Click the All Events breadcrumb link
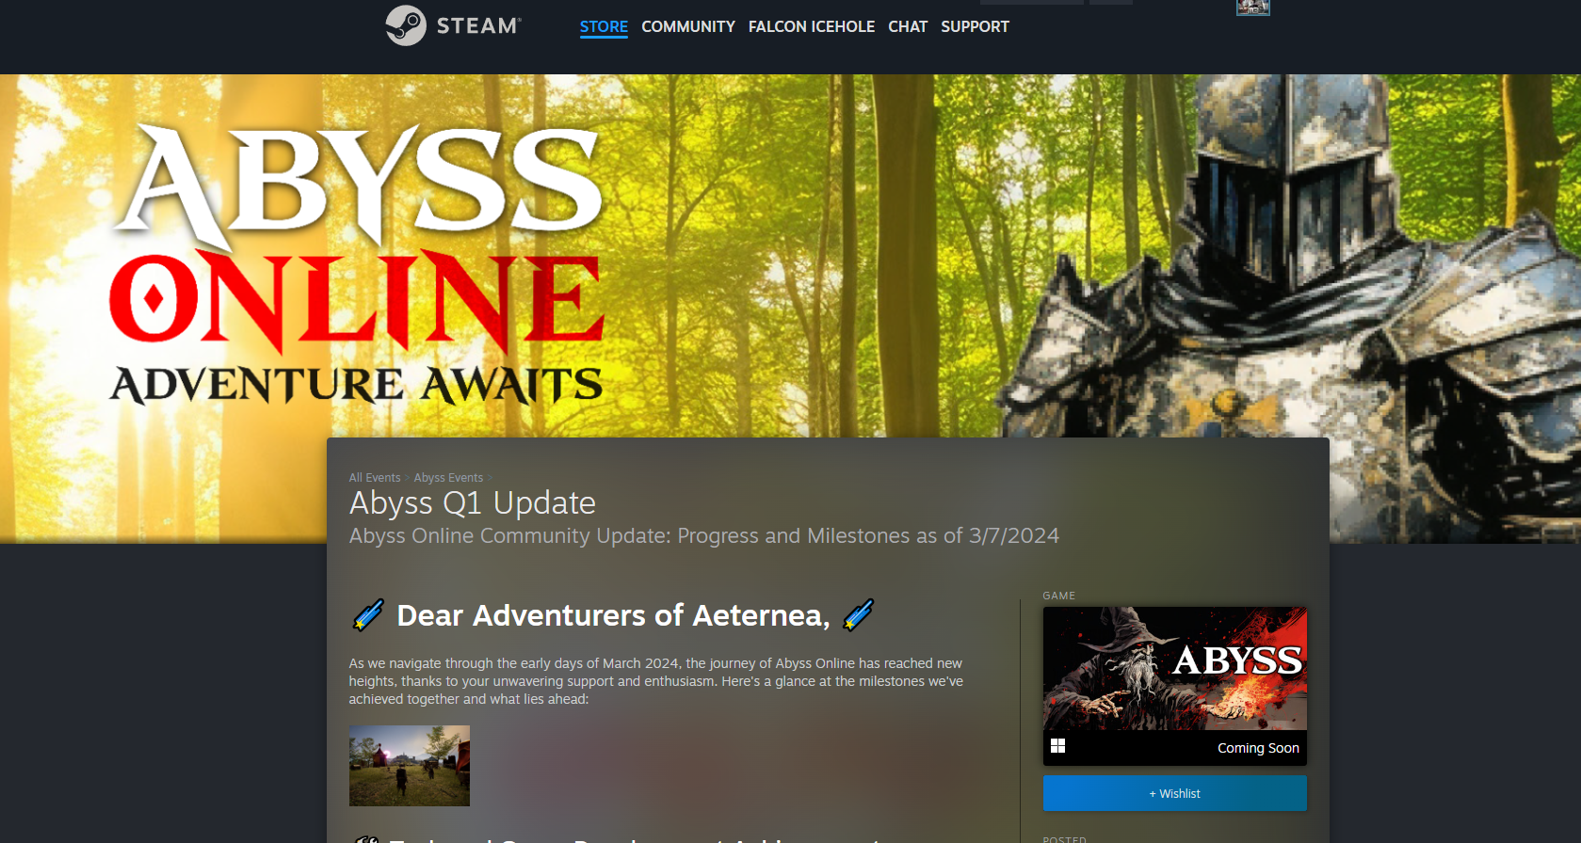This screenshot has height=843, width=1581. click(375, 478)
